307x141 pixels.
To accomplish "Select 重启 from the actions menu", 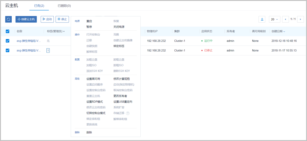I will 89,21.
